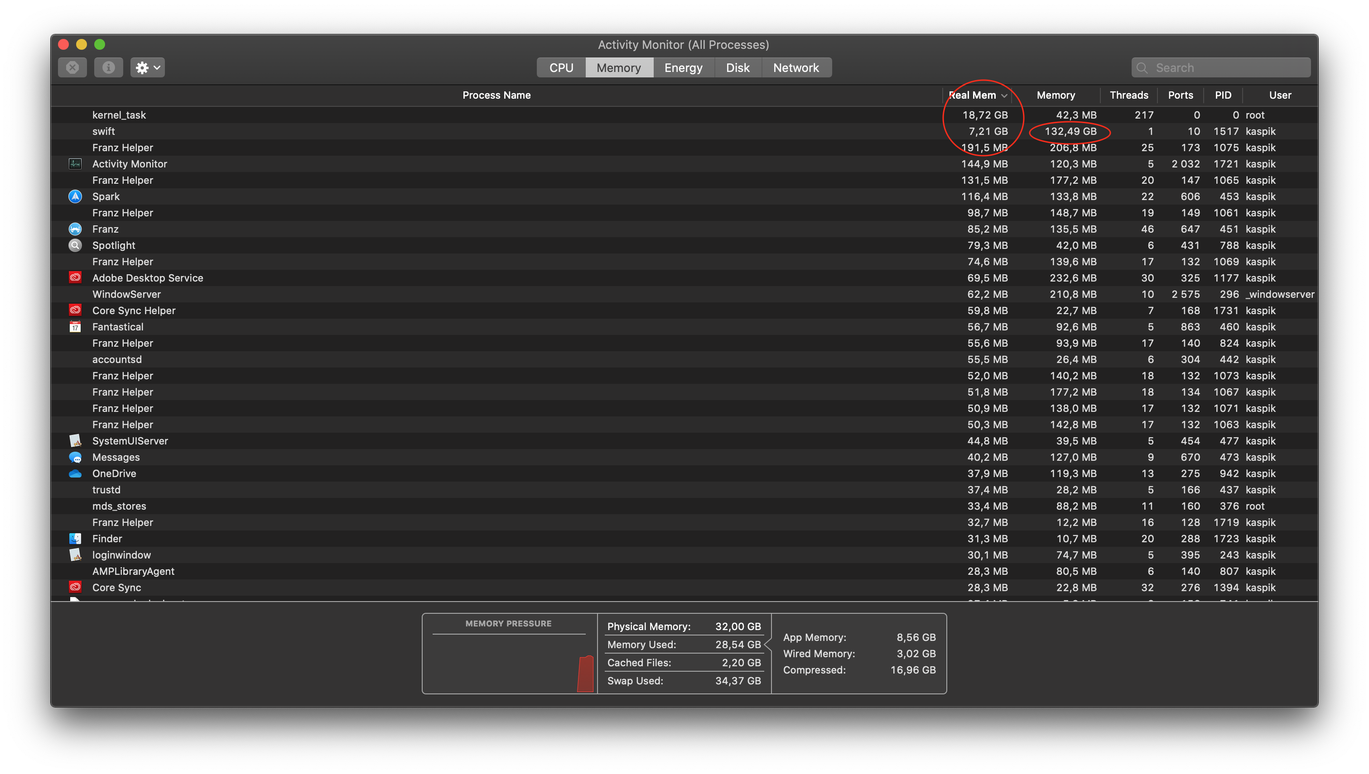
Task: Click the OneDrive cloud icon
Action: 75,473
